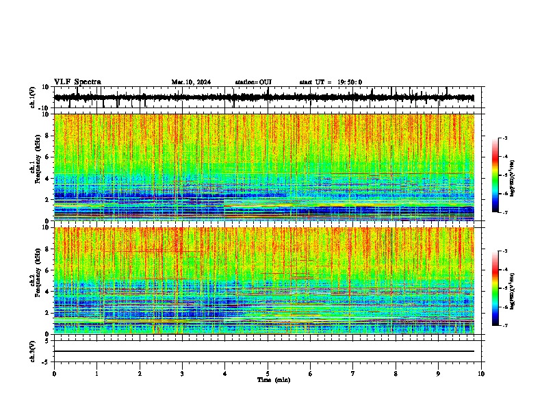Click the "start UT = 19:50:0" header text
The image size is (542, 419).
tap(331, 82)
